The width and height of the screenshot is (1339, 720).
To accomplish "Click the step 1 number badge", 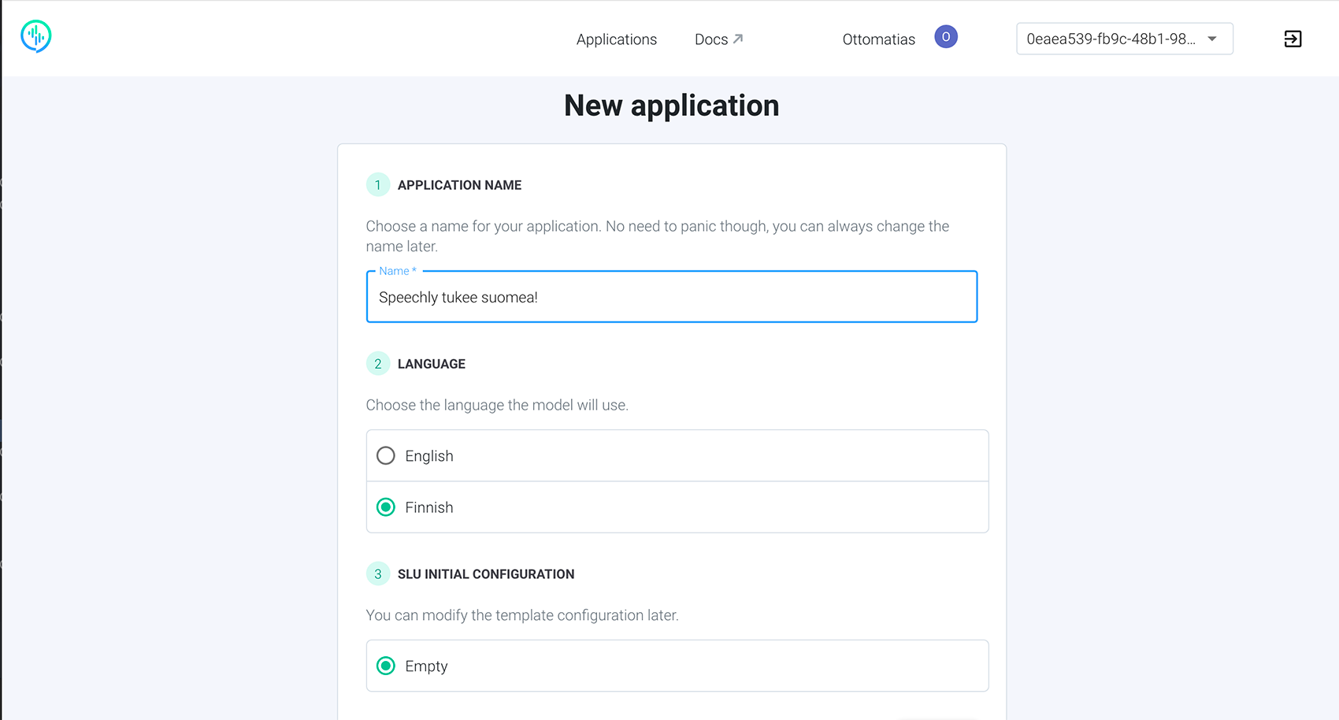I will (378, 185).
